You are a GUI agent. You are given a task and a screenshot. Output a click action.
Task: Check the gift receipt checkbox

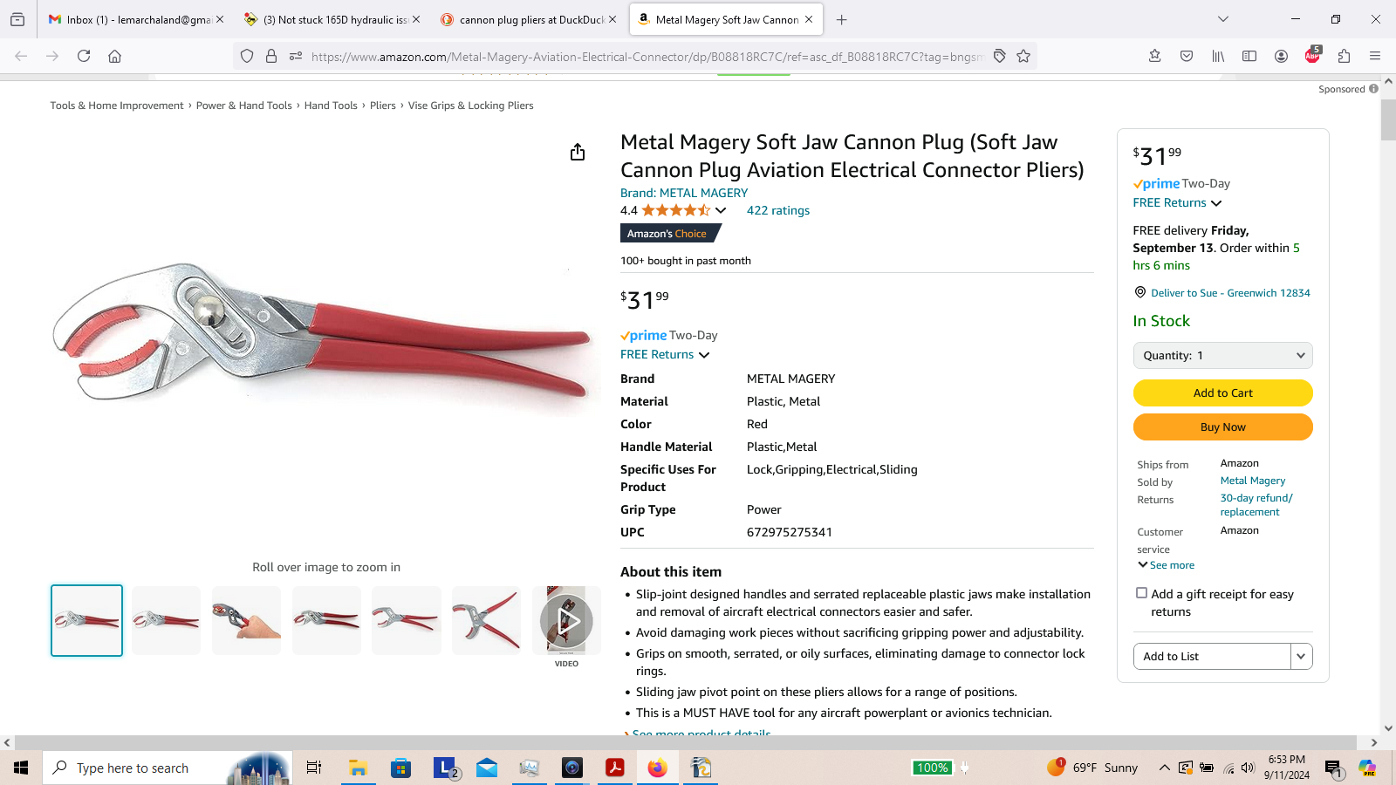(1141, 593)
